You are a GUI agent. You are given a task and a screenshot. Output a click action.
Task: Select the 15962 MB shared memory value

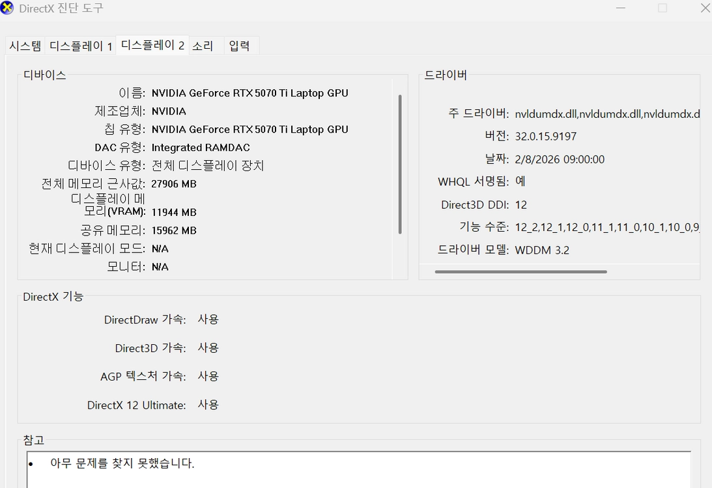tap(174, 230)
